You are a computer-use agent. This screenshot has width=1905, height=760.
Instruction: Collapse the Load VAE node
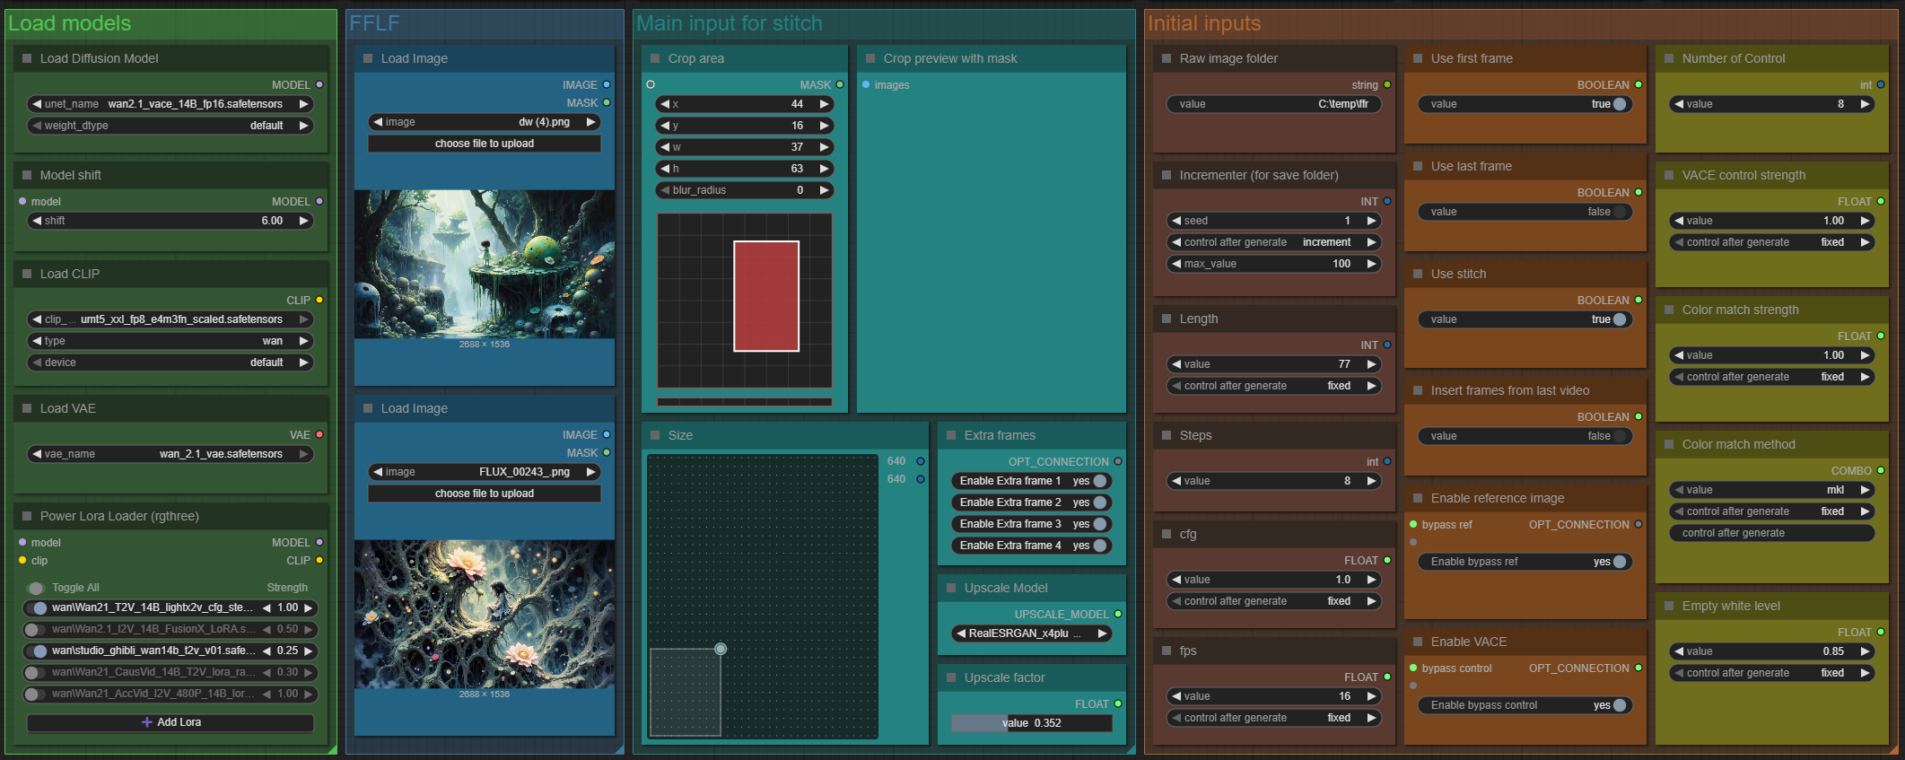(x=27, y=408)
